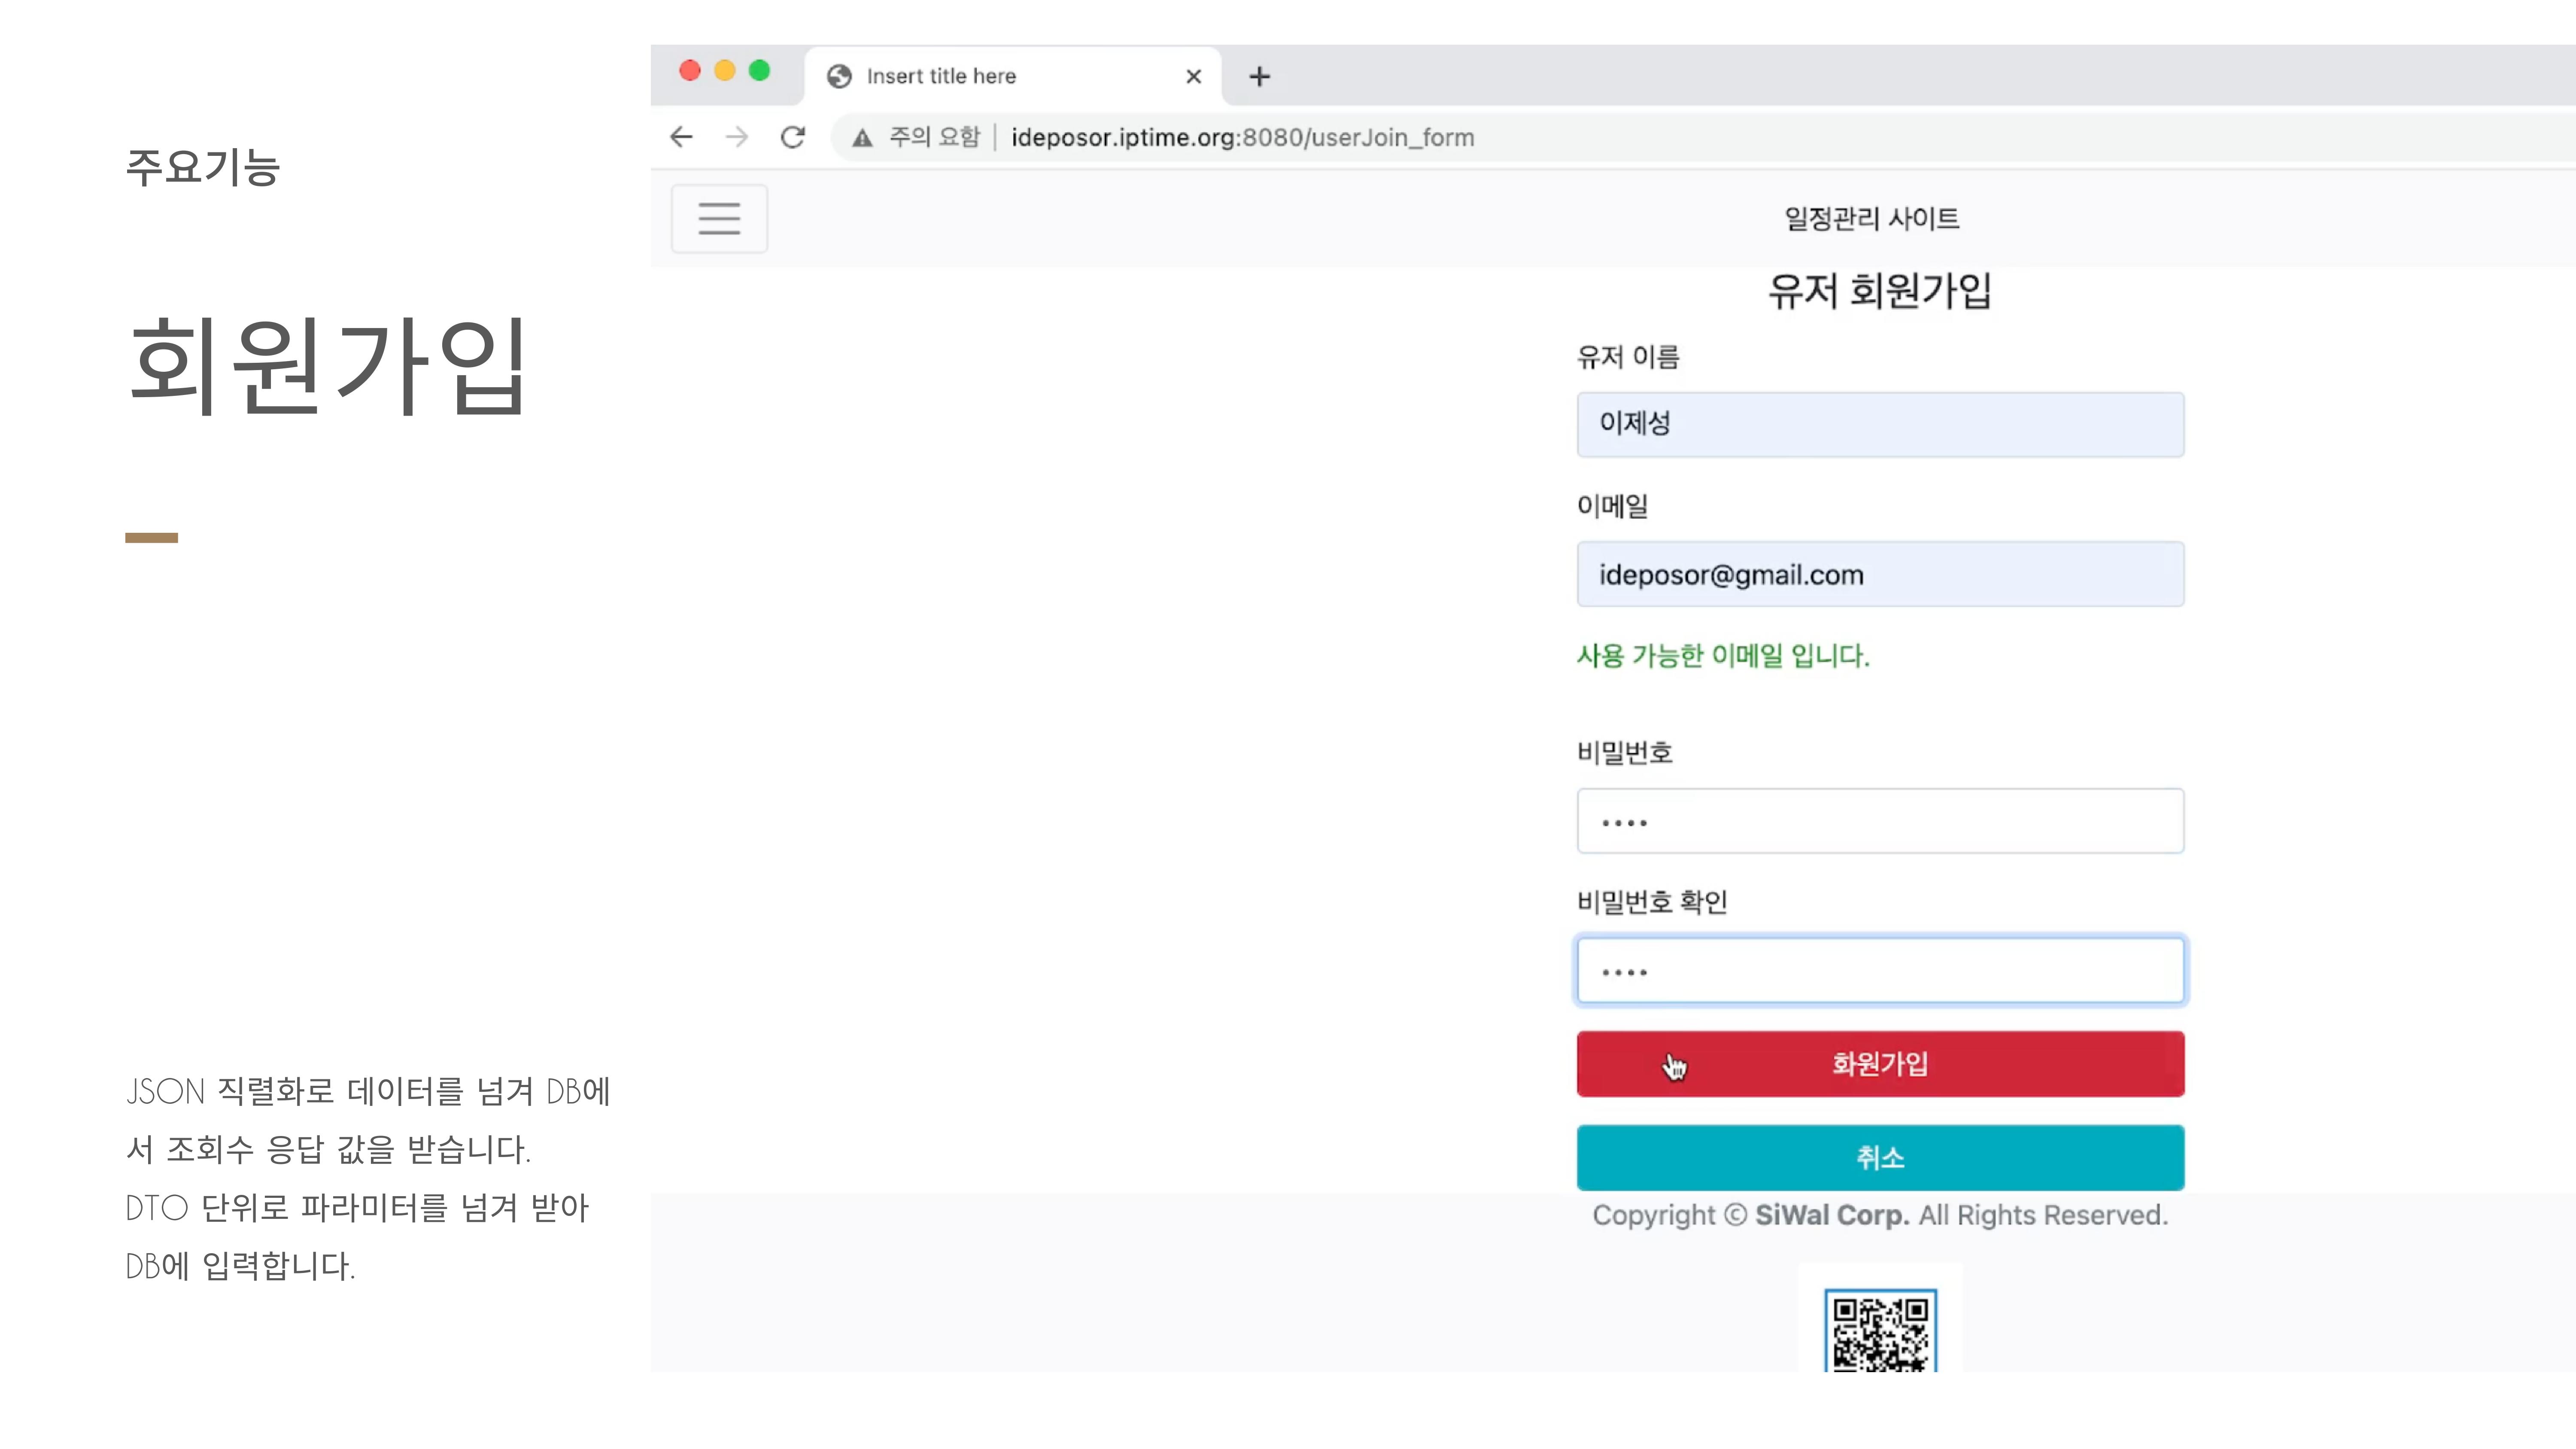Image resolution: width=2576 pixels, height=1449 pixels.
Task: Click the teal 취소 cancel button
Action: coord(1880,1158)
